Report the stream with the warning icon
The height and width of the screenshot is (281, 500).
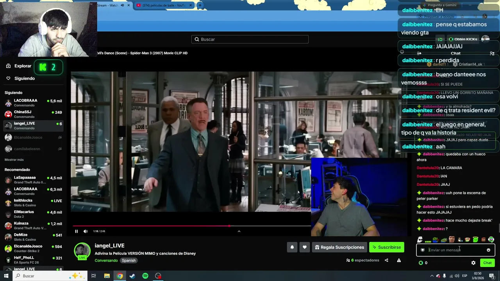click(x=399, y=260)
